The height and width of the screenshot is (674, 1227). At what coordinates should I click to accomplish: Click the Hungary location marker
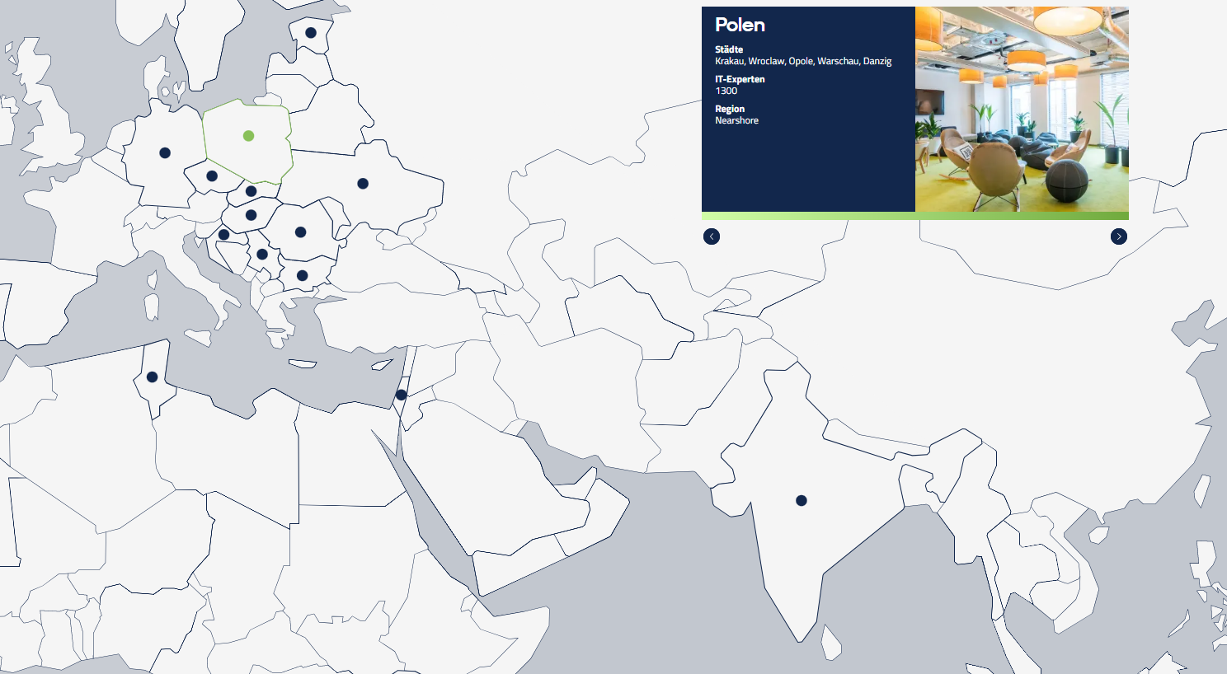[x=251, y=215]
